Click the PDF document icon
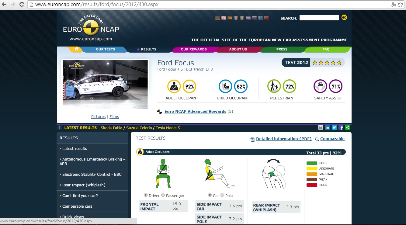 coord(252,139)
